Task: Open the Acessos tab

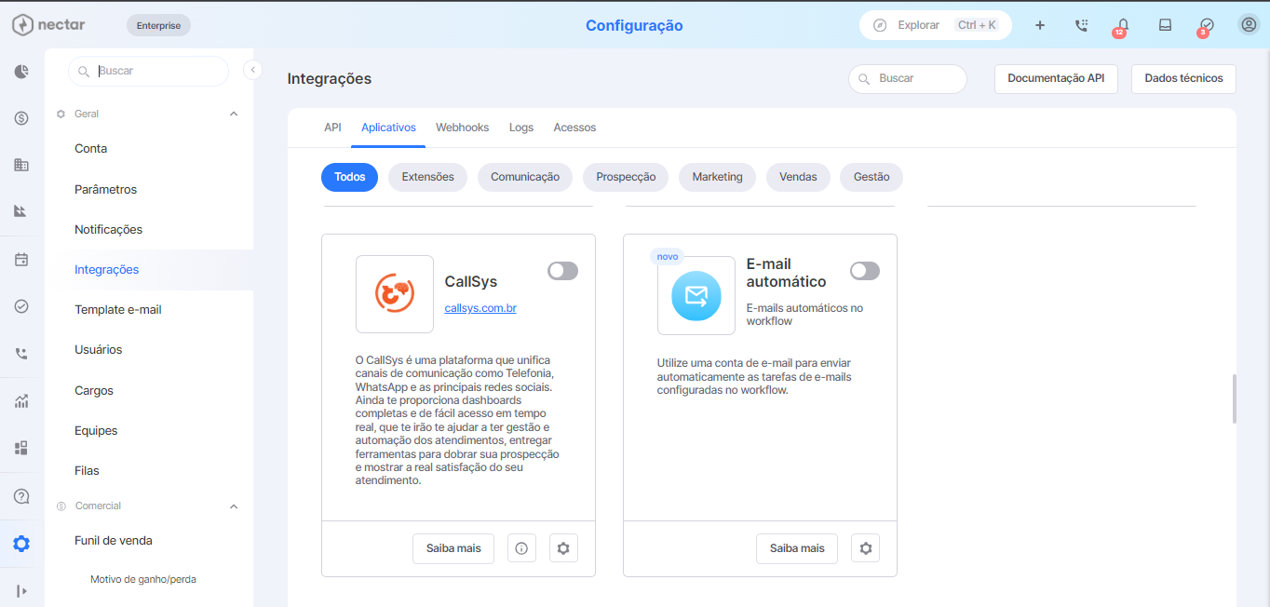Action: tap(574, 128)
